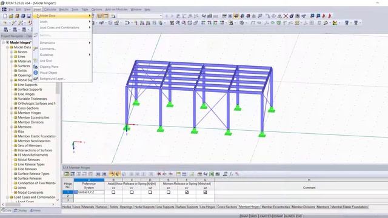Expand the Cross-Sections tree node
This screenshot has width=388, height=218.
12,108
